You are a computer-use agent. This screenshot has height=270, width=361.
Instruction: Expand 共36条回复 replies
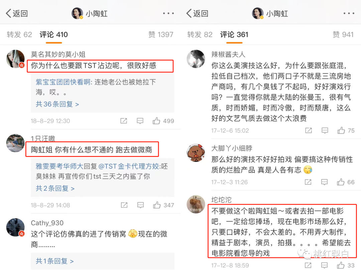(57, 104)
